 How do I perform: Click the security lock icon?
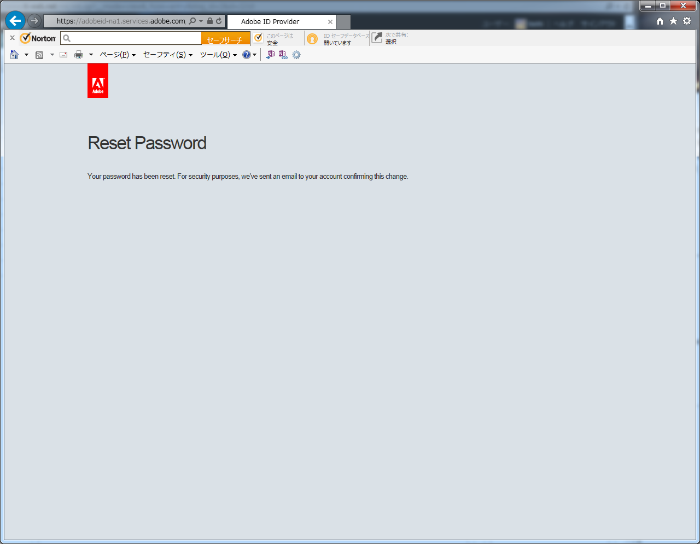(x=210, y=21)
